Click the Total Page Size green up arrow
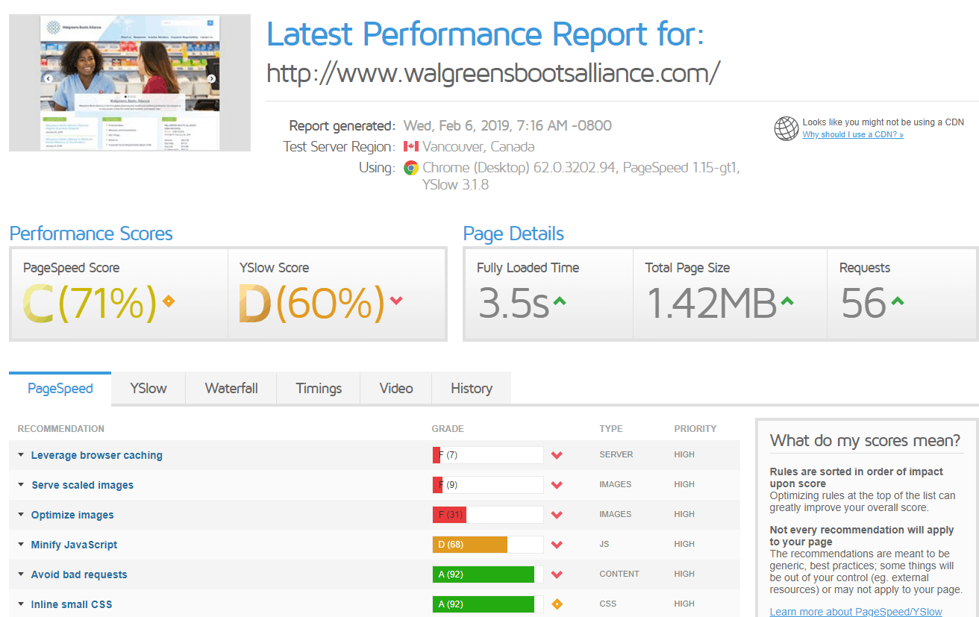Screen dimensions: 979x617 pyautogui.click(x=786, y=301)
